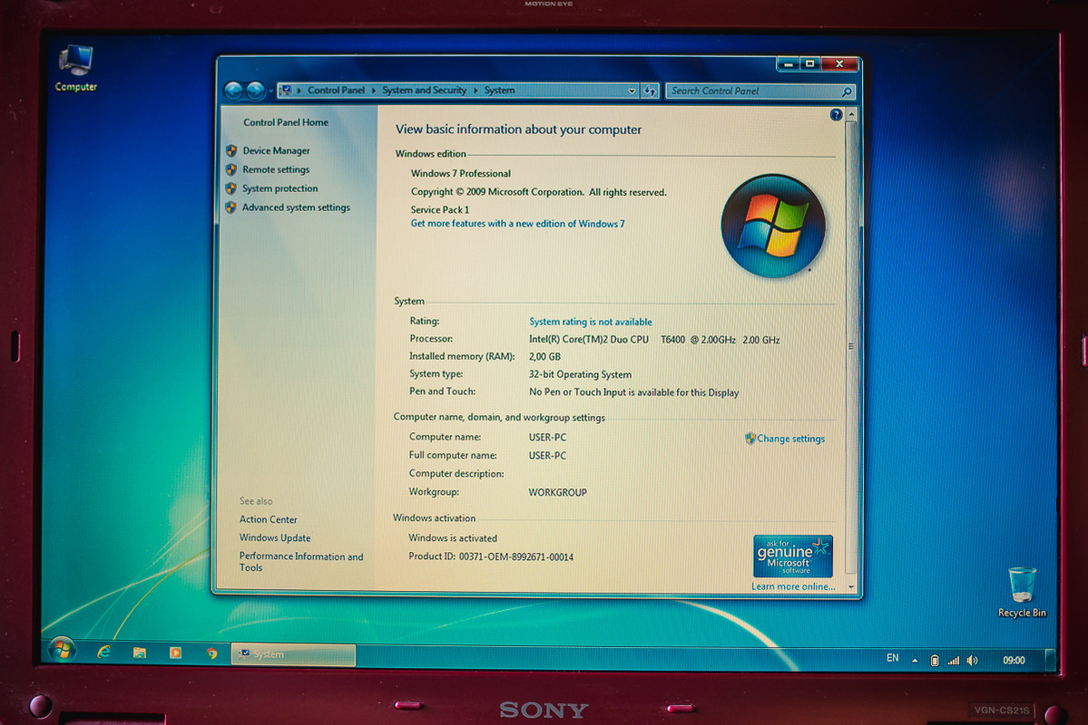
Task: Click Windows is activated text
Action: 453,537
